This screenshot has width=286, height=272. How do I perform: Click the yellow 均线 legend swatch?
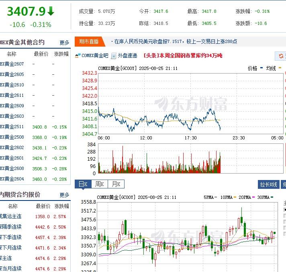click(x=280, y=68)
